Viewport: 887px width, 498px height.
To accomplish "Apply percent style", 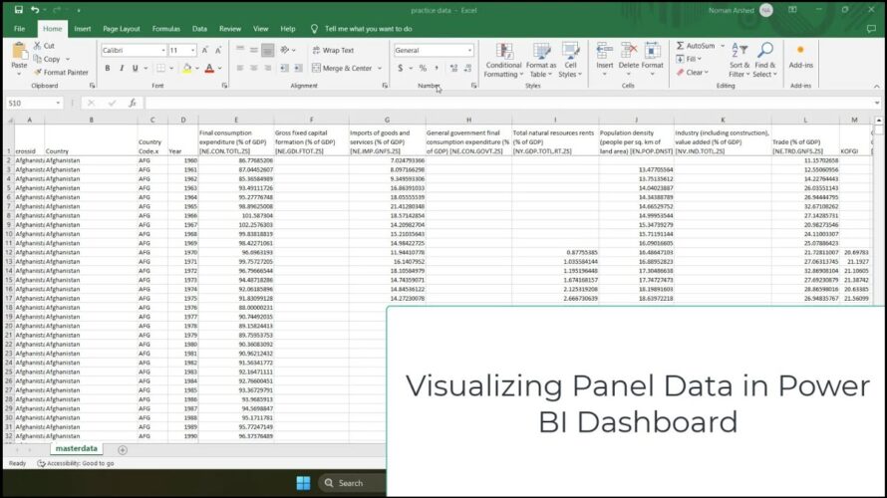I will 423,68.
